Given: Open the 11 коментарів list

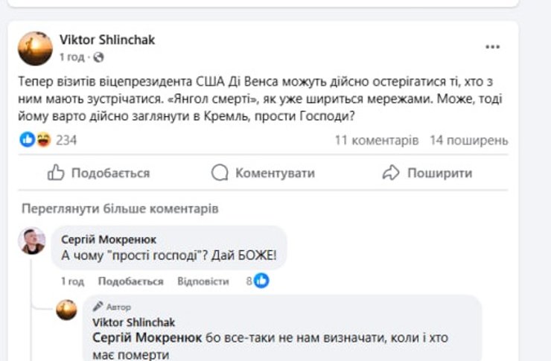Looking at the screenshot, I should pyautogui.click(x=376, y=140).
